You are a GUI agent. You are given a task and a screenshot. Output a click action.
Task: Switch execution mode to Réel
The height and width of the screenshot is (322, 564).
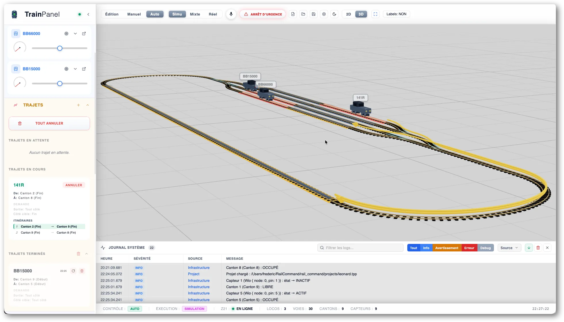click(x=213, y=14)
